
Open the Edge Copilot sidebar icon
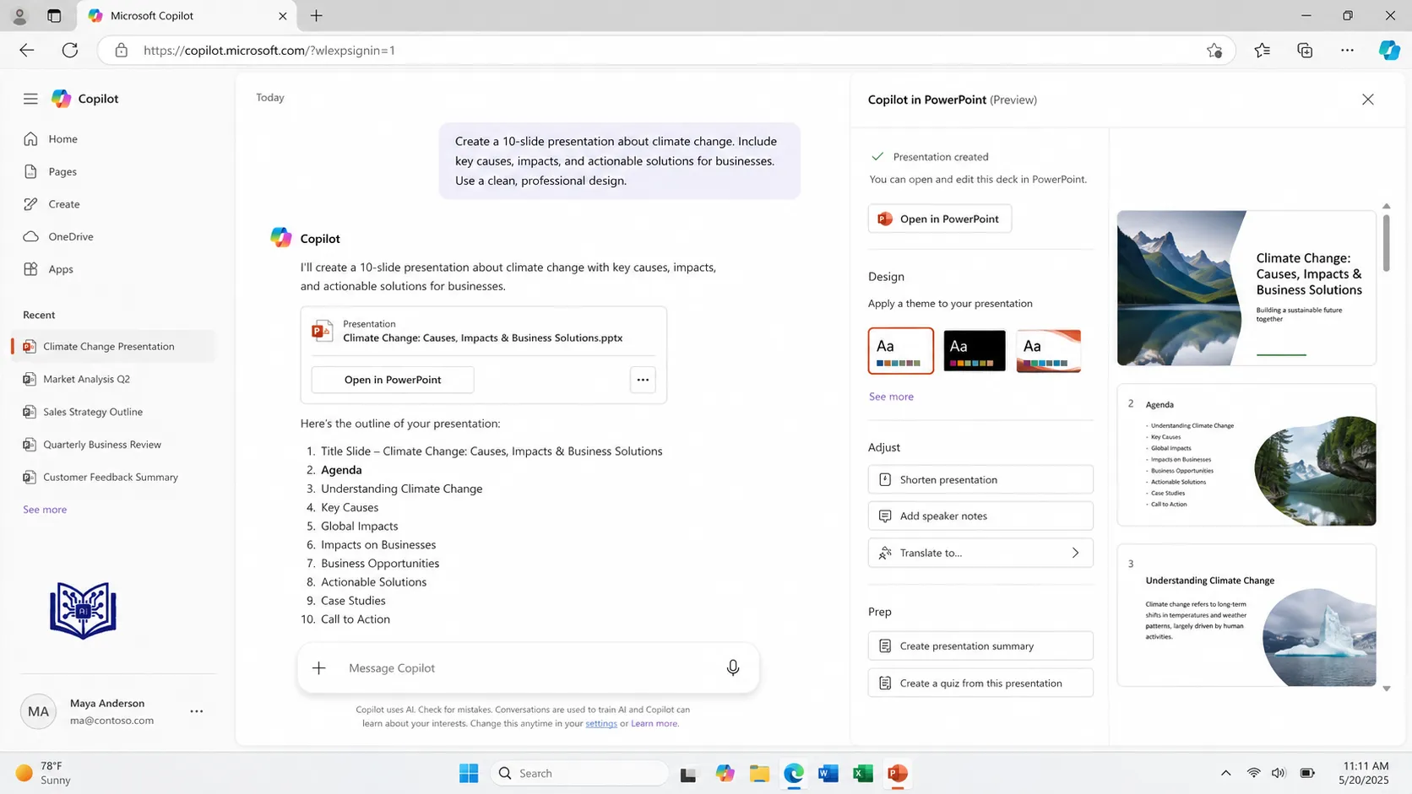pos(1389,50)
